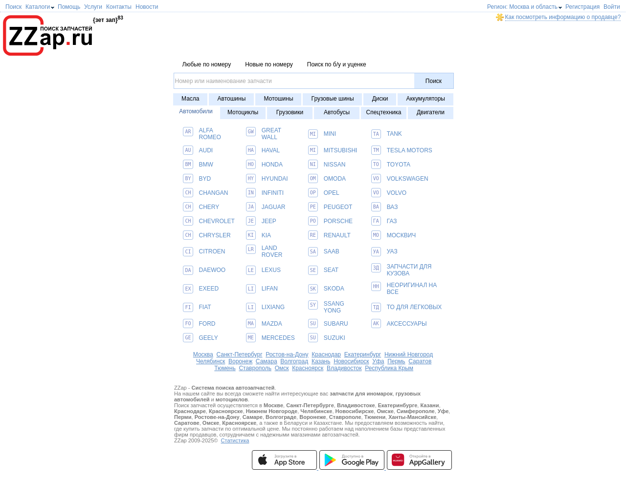Viewport: 626px width, 500px height.
Task: Switch to the Автобусы tab
Action: point(336,113)
